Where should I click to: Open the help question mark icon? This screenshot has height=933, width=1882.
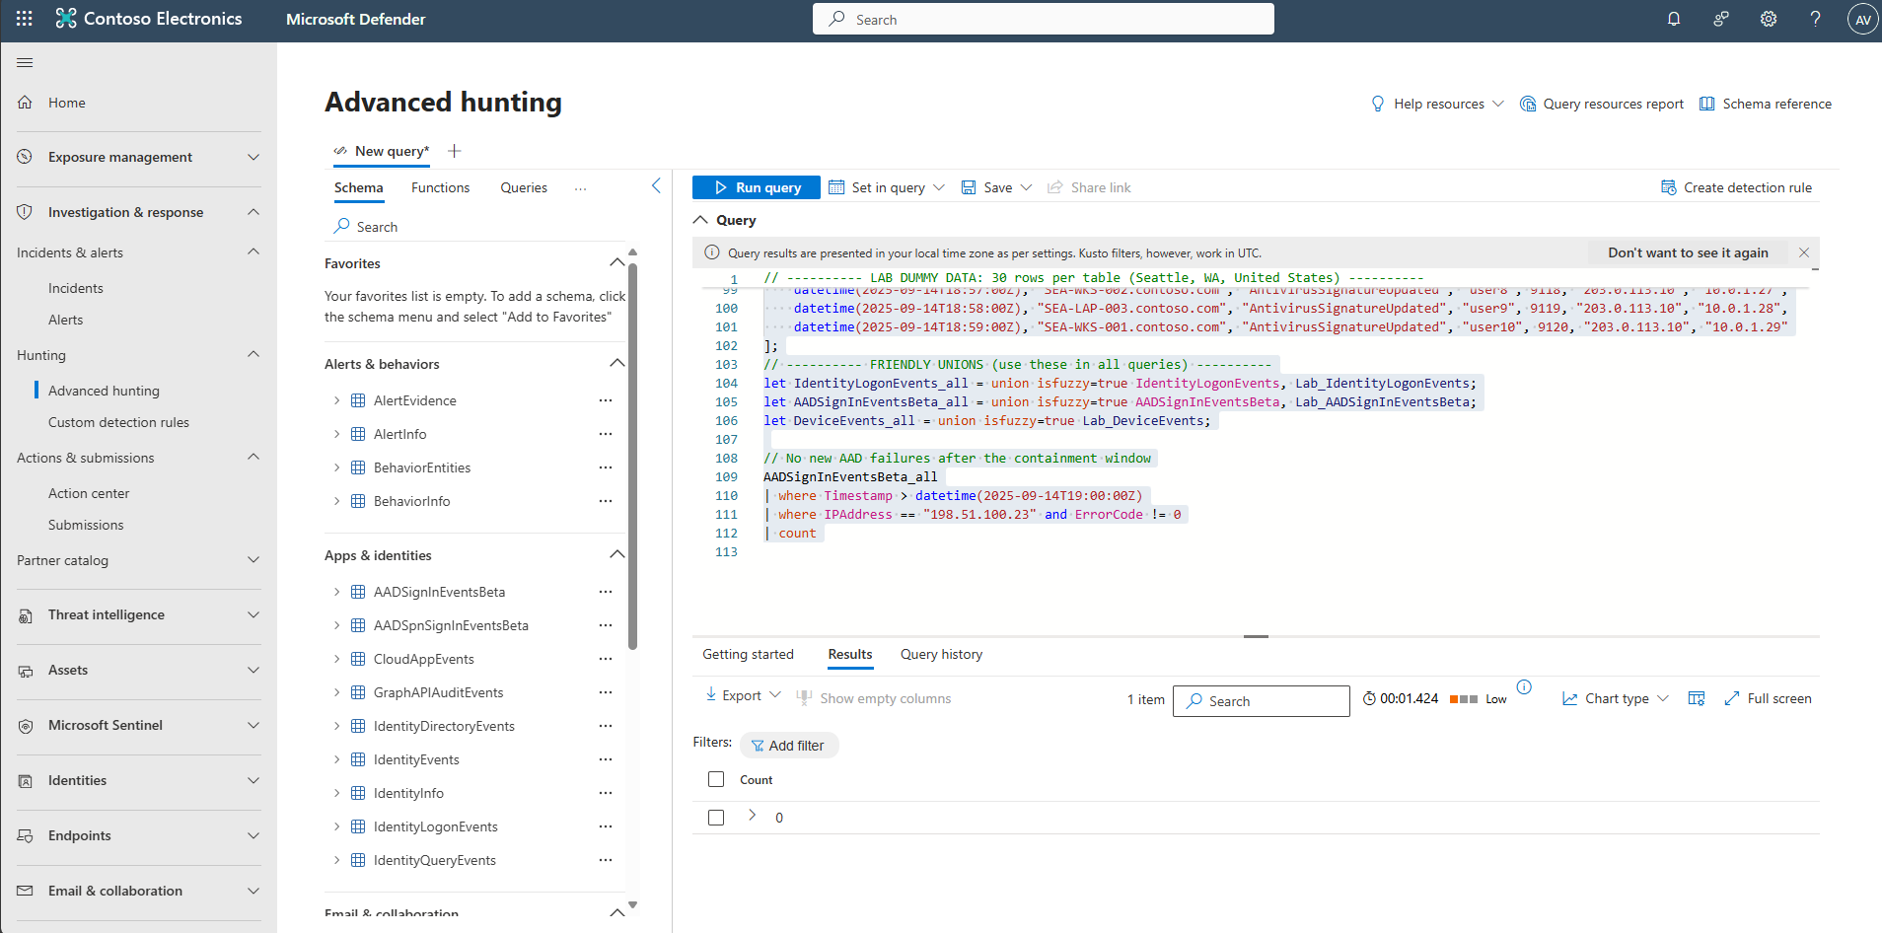pyautogui.click(x=1815, y=19)
